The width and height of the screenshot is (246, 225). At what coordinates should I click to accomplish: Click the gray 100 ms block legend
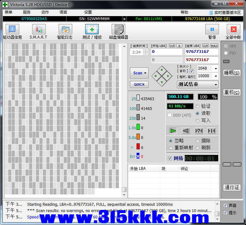point(138,107)
